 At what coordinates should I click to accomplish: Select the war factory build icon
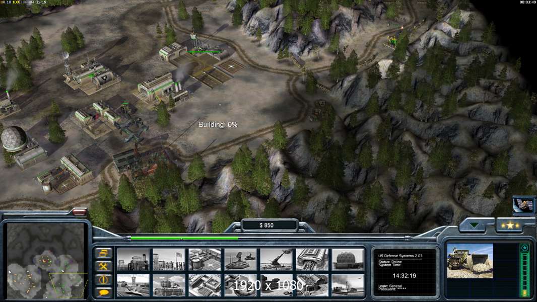click(312, 260)
